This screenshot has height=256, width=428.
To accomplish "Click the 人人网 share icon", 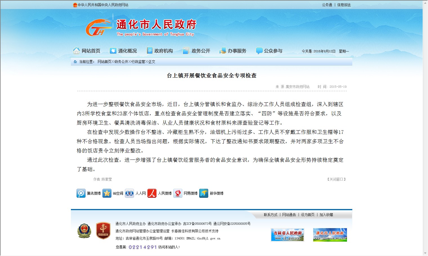I will point(129,193).
